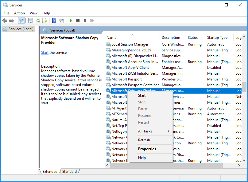Switch to the Standard tab
248x182 pixels.
point(69,171)
